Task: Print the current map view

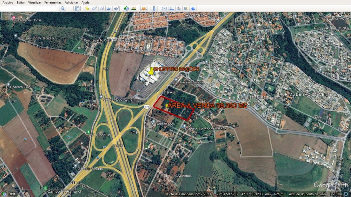Action: (x=171, y=8)
